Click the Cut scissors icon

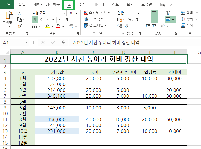click(20, 13)
